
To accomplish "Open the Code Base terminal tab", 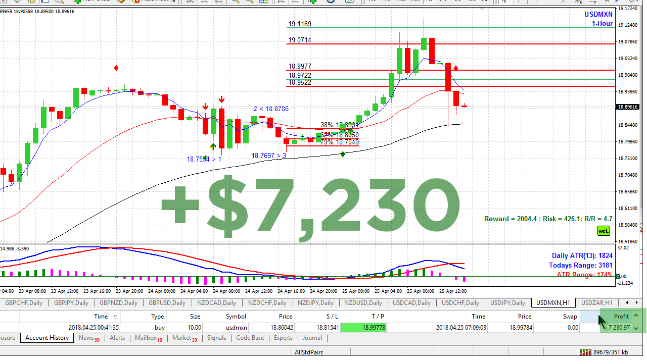I will pos(250,338).
